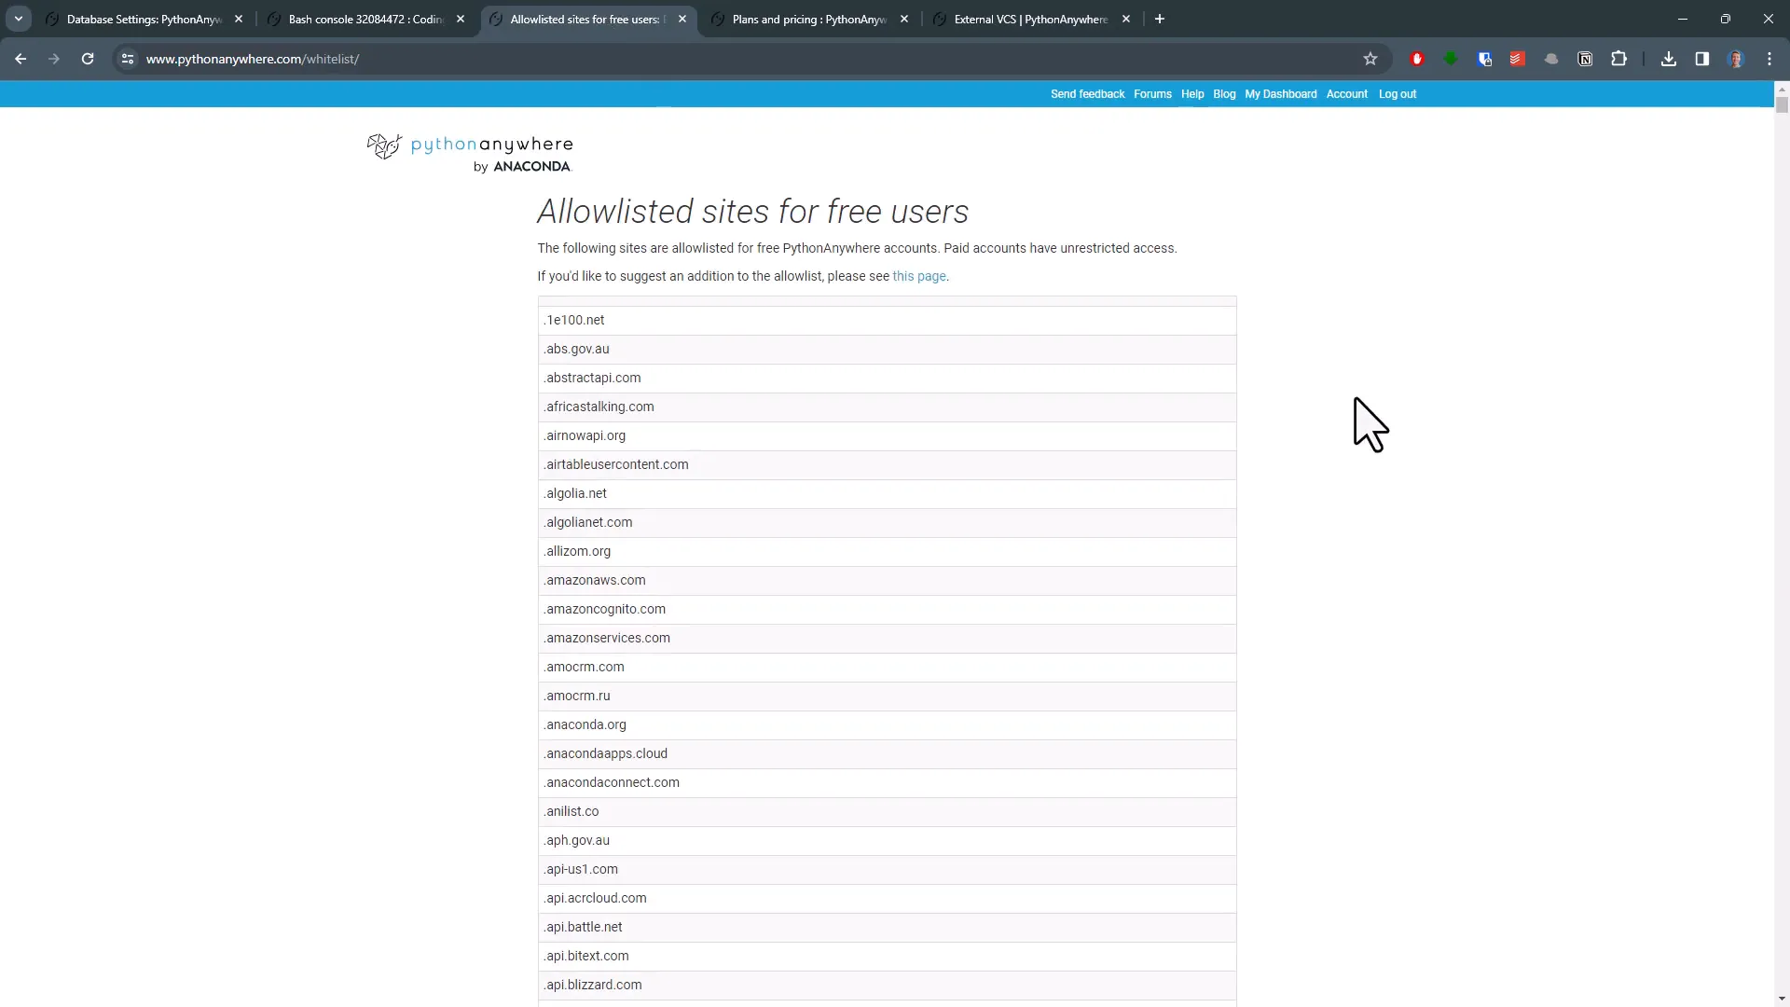Toggle the browser side panel icon
This screenshot has height=1007, width=1790.
click(x=1702, y=59)
